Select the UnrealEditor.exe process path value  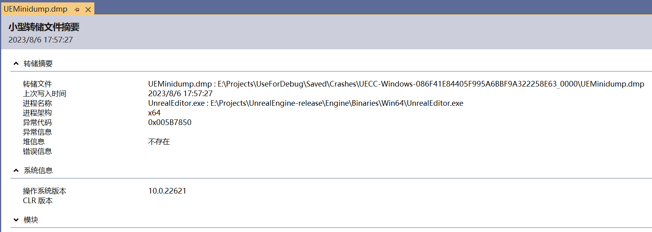point(306,103)
